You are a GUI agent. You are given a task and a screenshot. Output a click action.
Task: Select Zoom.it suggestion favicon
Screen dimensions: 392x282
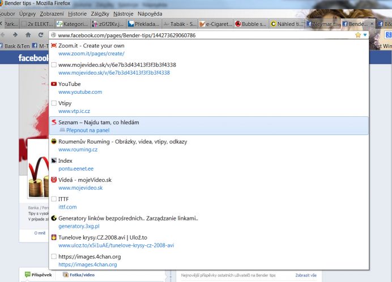pyautogui.click(x=54, y=45)
